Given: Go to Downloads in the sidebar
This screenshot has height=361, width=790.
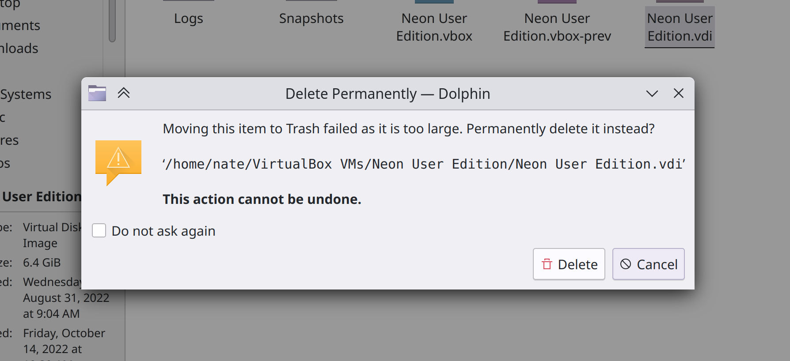Looking at the screenshot, I should pos(19,49).
